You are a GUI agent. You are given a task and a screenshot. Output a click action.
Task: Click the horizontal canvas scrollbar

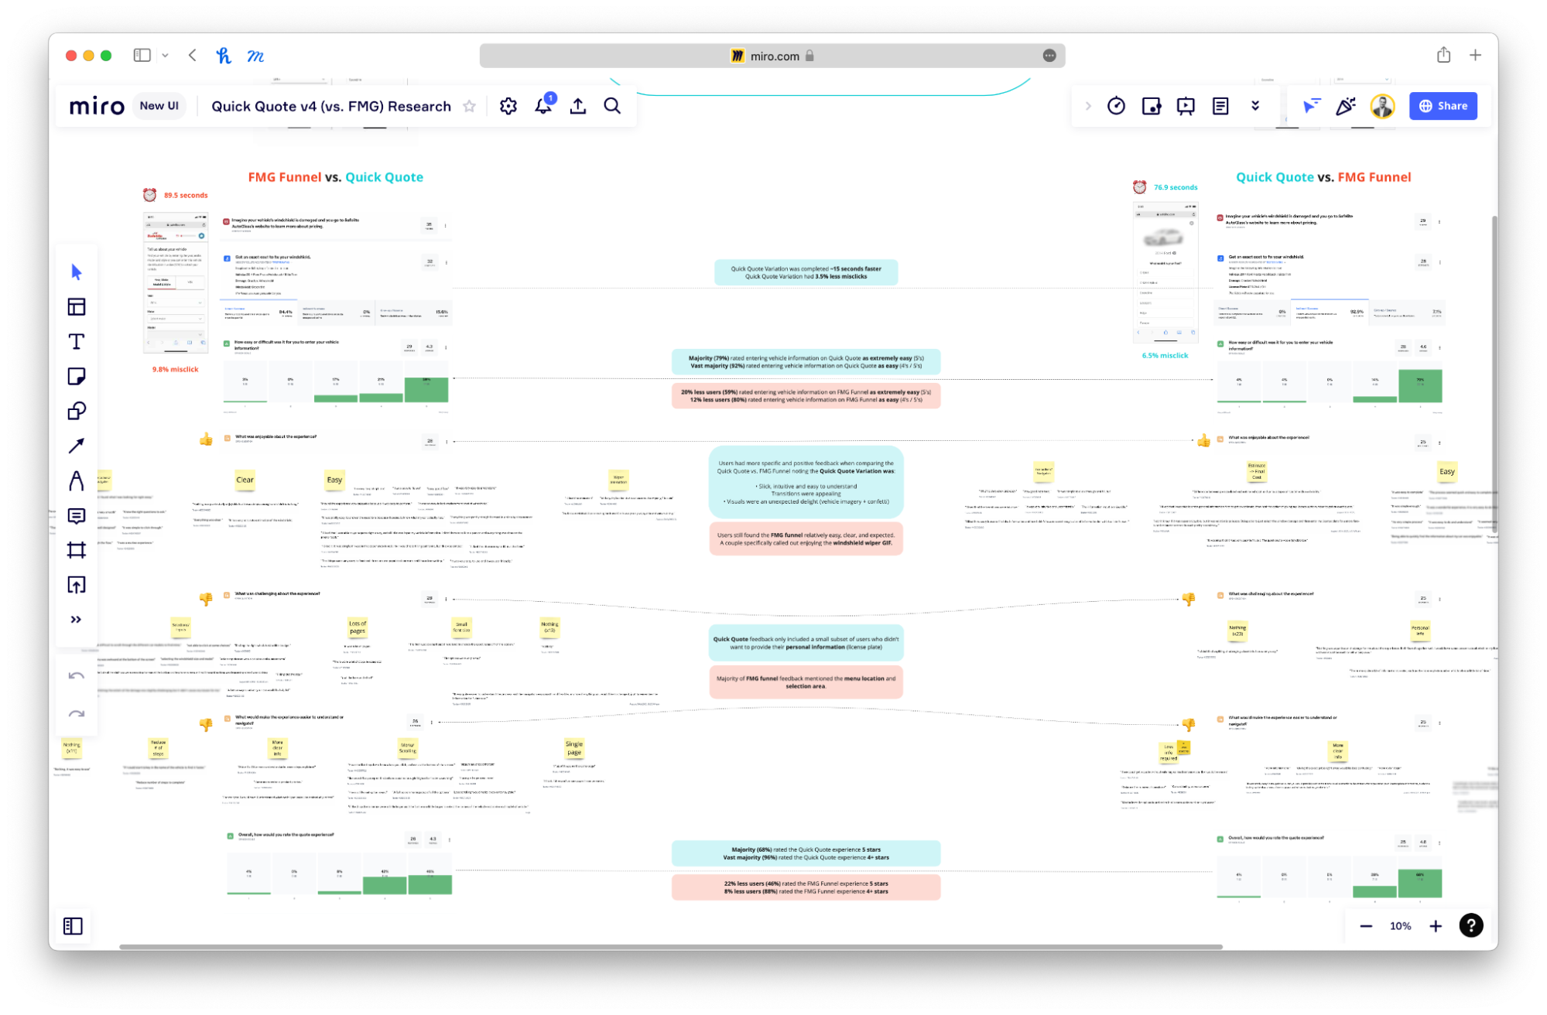pyautogui.click(x=670, y=947)
